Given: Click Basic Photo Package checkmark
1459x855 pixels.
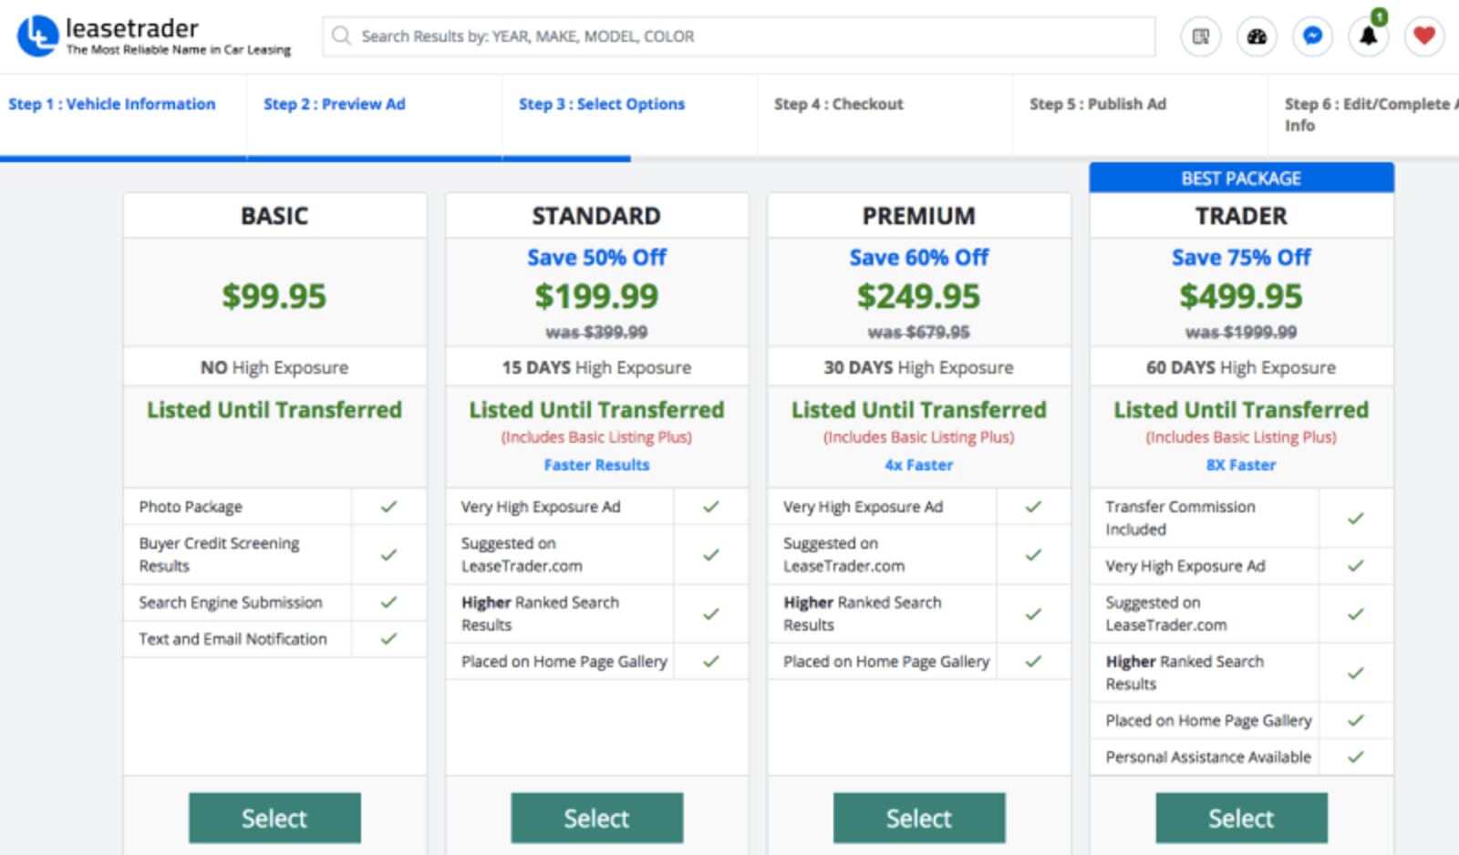Looking at the screenshot, I should pos(388,507).
